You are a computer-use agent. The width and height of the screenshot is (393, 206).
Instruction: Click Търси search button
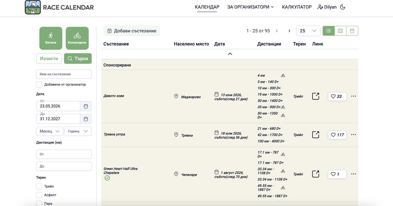[78, 59]
